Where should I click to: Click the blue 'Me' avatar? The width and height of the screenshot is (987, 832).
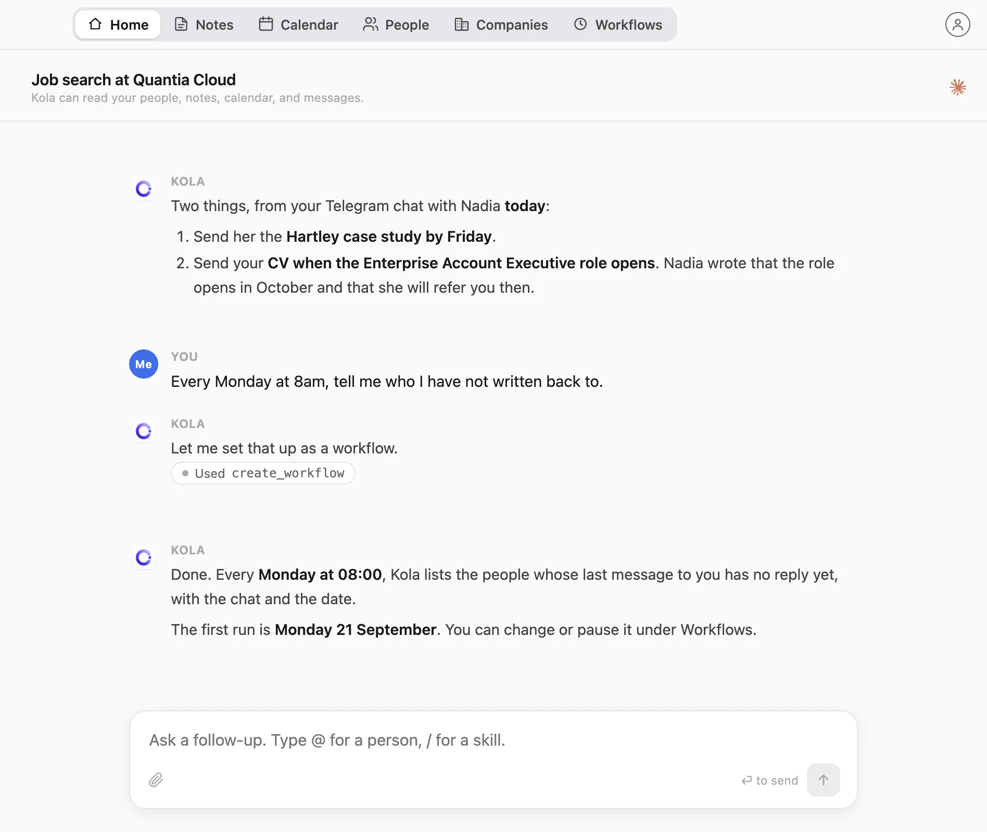click(144, 364)
